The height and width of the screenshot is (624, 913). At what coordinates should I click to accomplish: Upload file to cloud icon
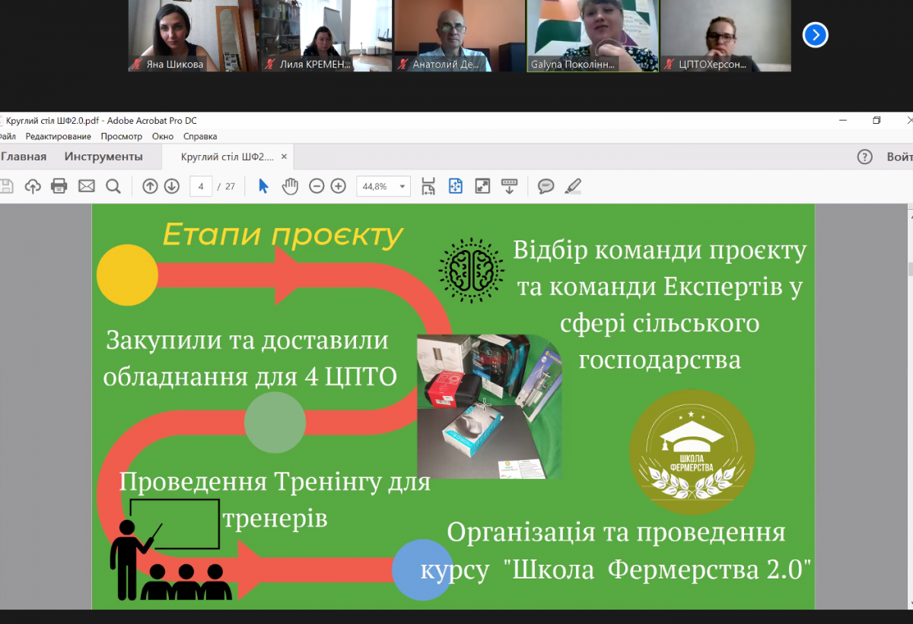33,186
